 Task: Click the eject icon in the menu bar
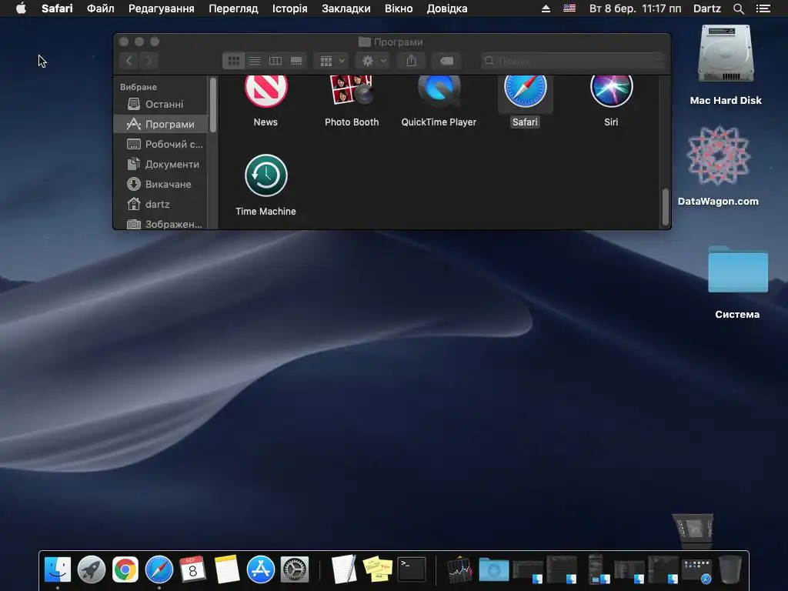coord(546,8)
